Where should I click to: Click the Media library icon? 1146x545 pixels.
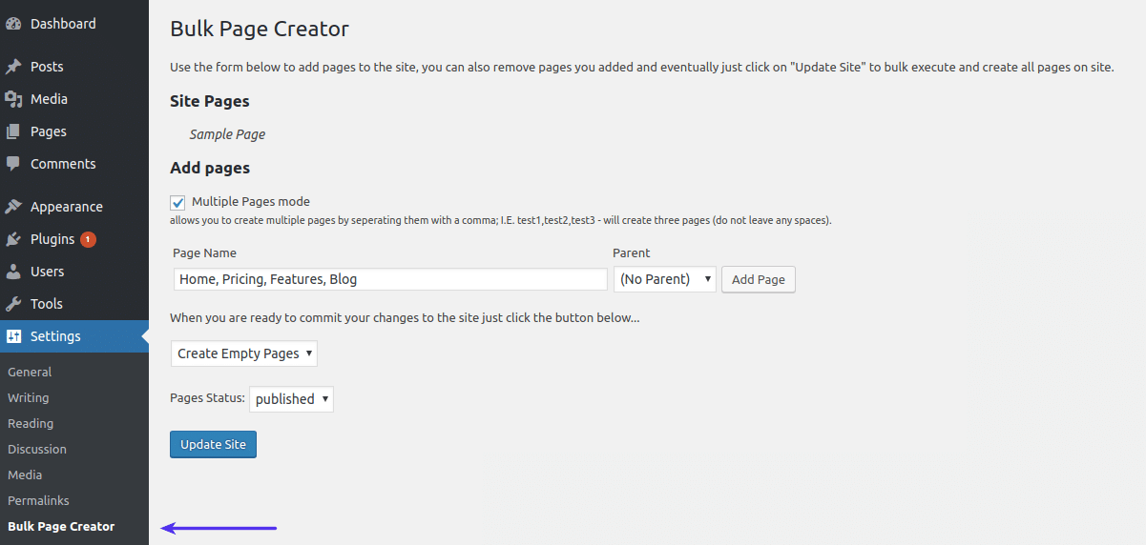click(13, 99)
